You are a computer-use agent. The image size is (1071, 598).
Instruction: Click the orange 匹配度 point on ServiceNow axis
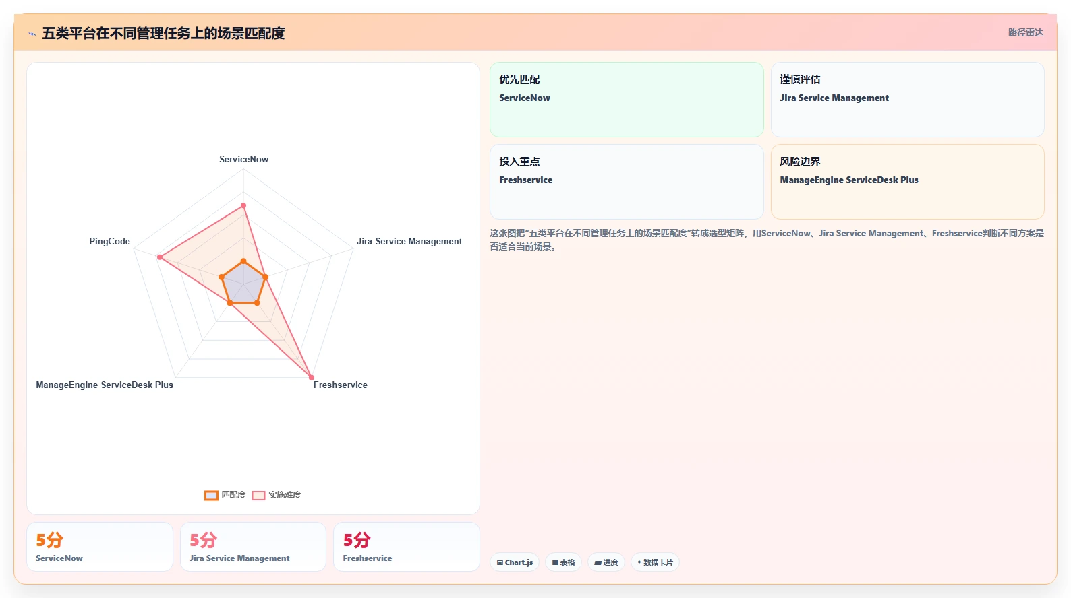243,261
